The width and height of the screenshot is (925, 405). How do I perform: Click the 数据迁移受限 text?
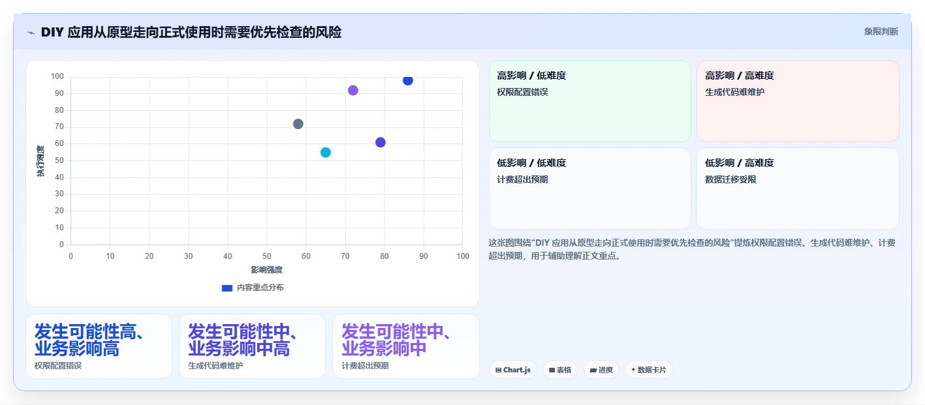coord(731,179)
